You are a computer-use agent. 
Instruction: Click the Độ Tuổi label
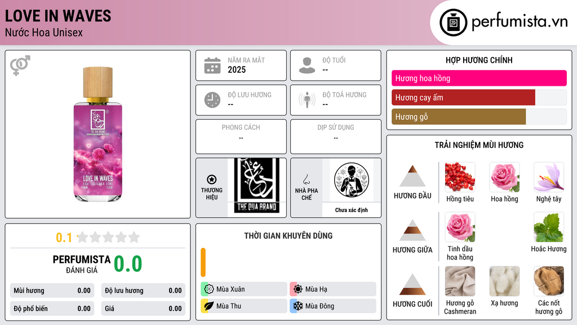(334, 60)
